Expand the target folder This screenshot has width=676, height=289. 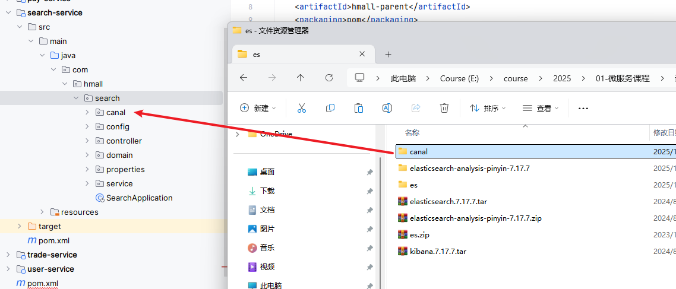pos(20,226)
